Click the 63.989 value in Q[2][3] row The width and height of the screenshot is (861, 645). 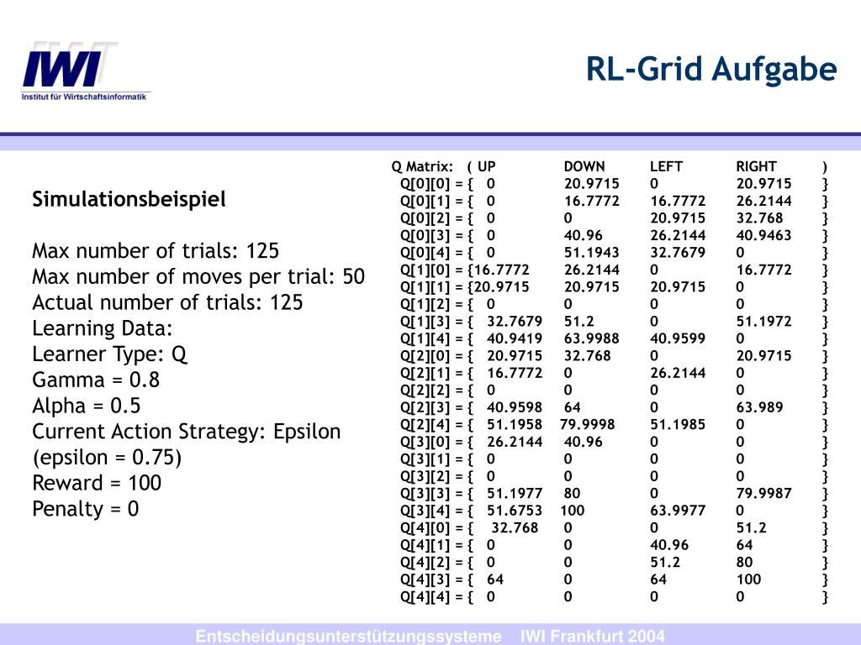point(759,407)
